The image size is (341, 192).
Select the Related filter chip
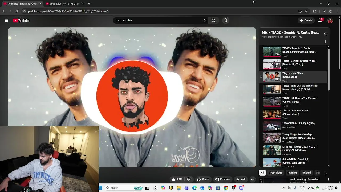[x=307, y=173]
